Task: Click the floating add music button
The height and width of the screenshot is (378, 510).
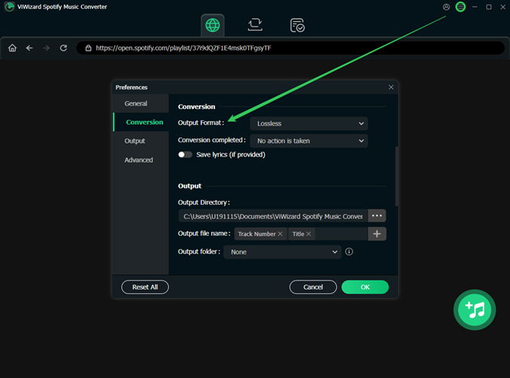Action: 474,308
